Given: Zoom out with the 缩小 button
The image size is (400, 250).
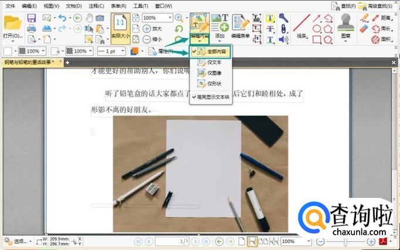Looking at the screenshot, I should (x=152, y=39).
